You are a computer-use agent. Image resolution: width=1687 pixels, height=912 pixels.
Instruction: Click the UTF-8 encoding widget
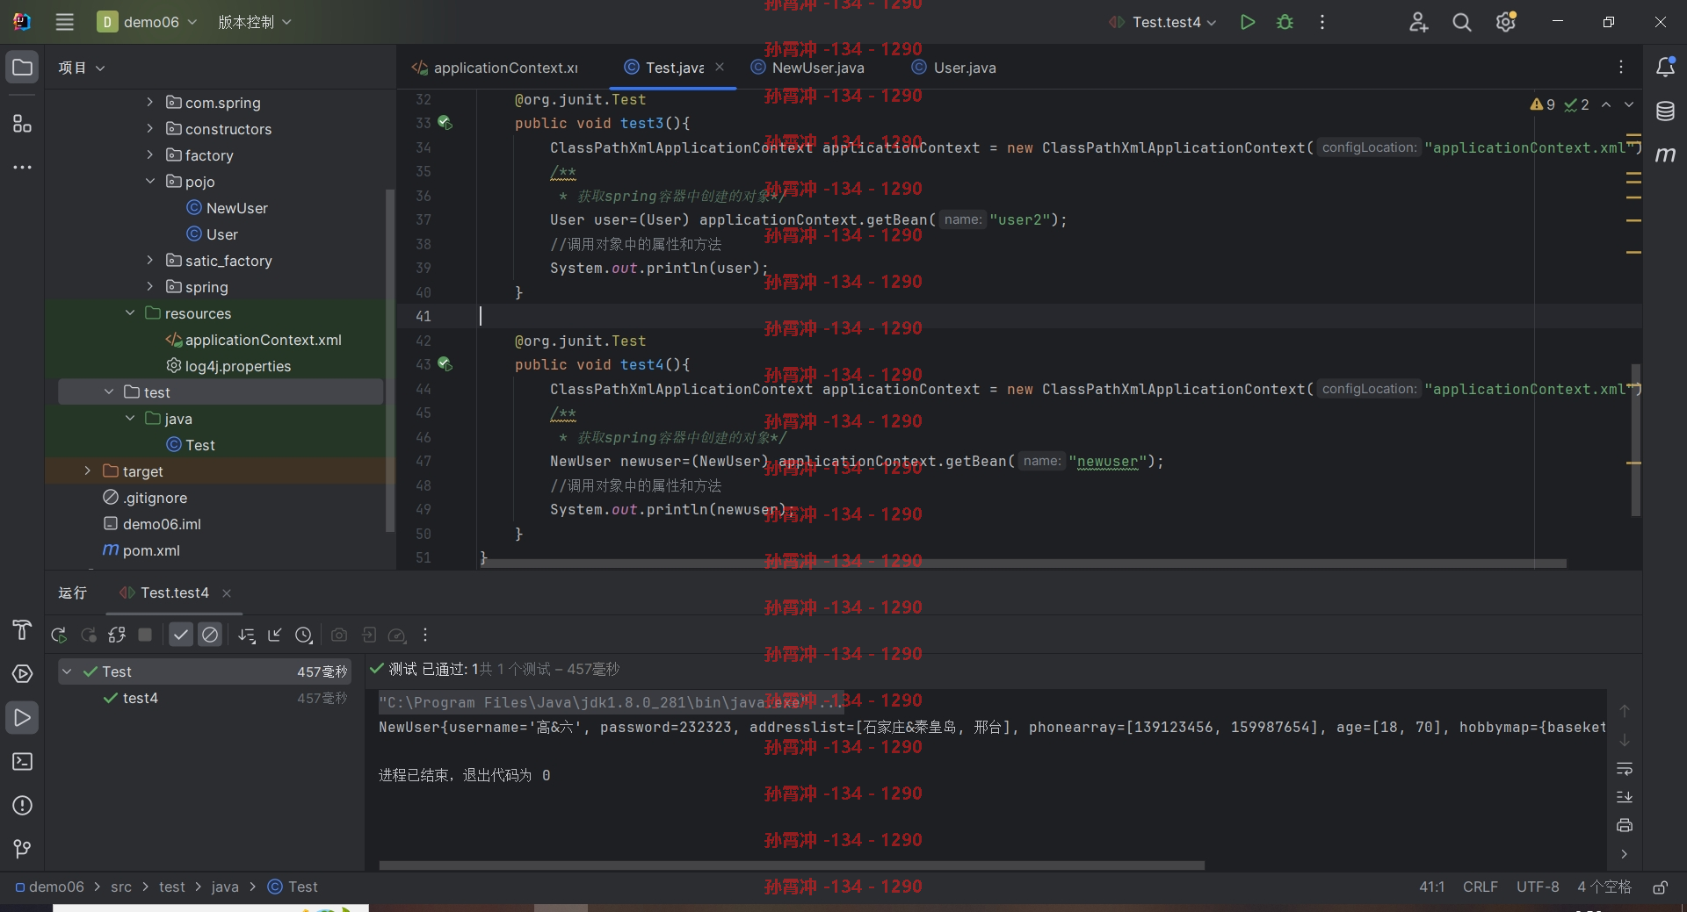[1538, 887]
